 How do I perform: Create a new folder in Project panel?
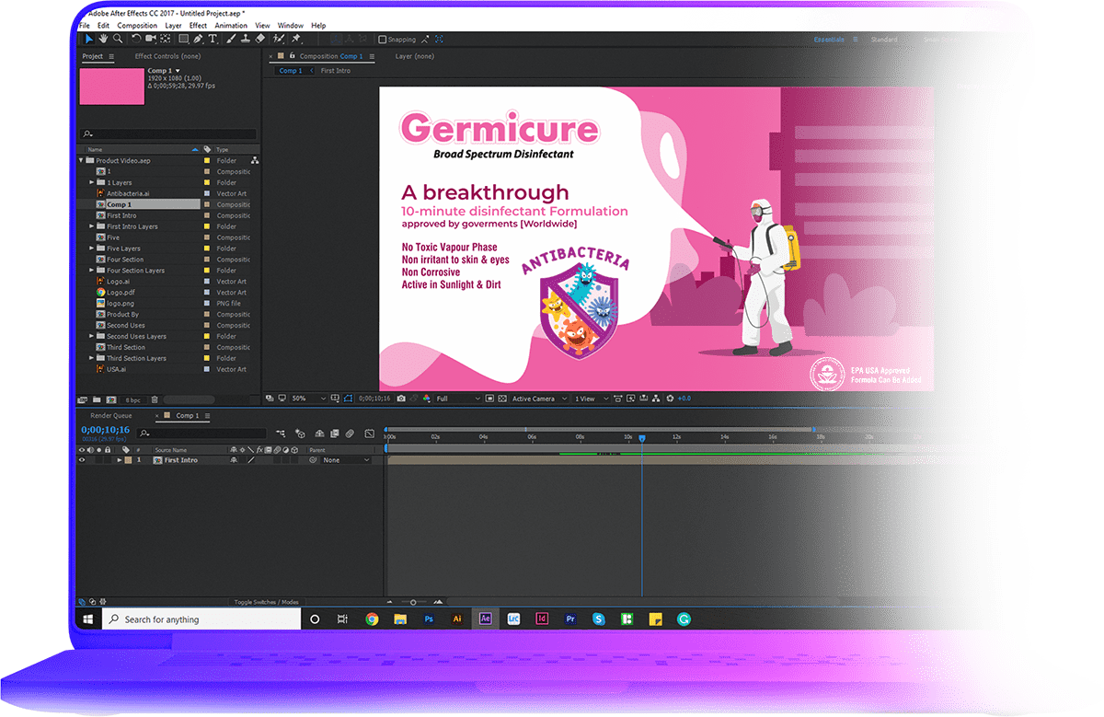(96, 399)
